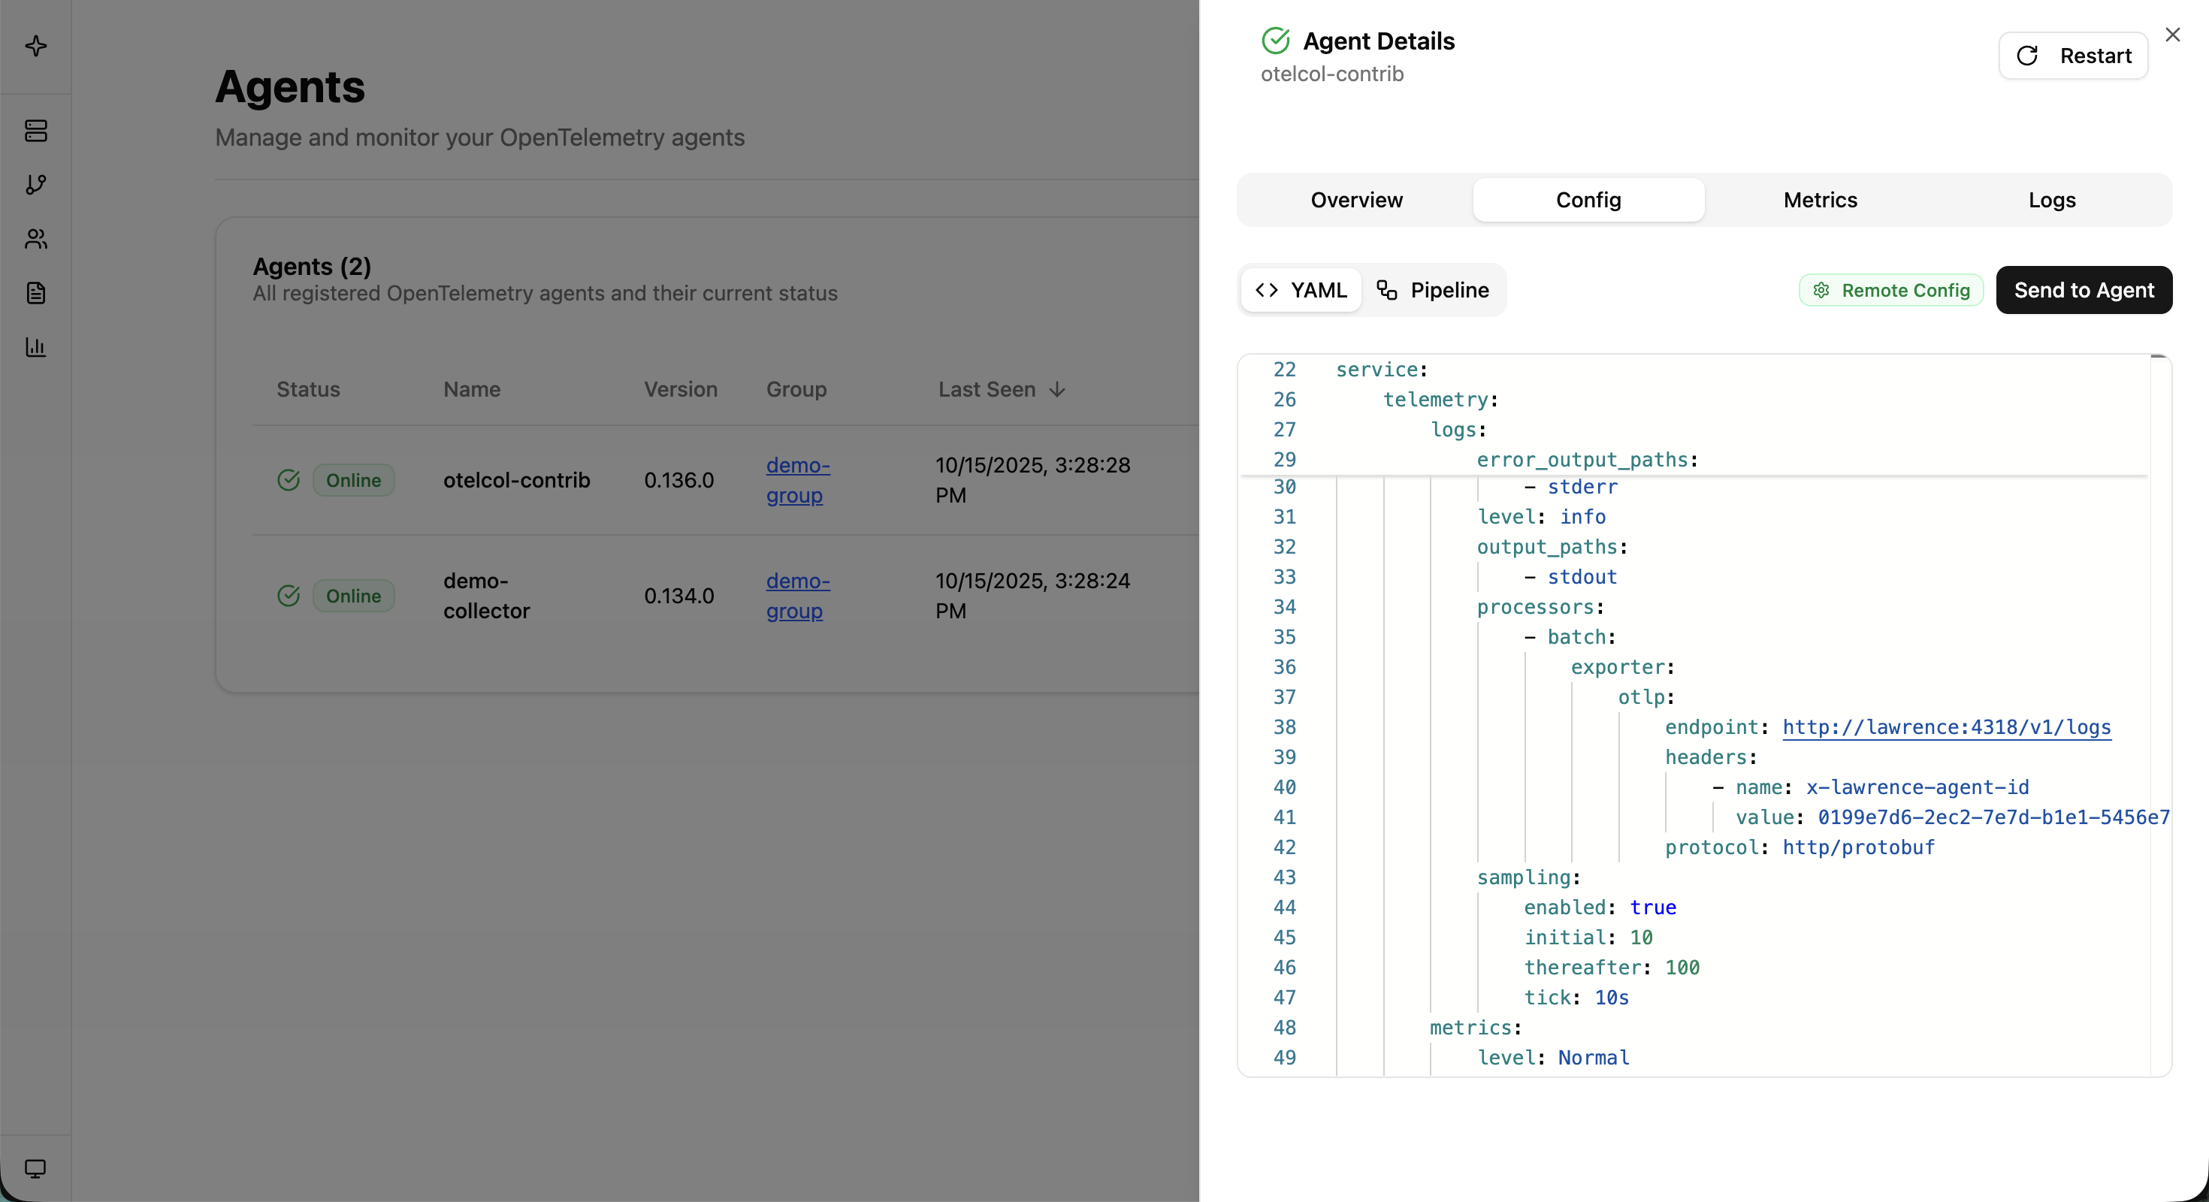The image size is (2209, 1202).
Task: Open the Logs tab
Action: click(2051, 200)
